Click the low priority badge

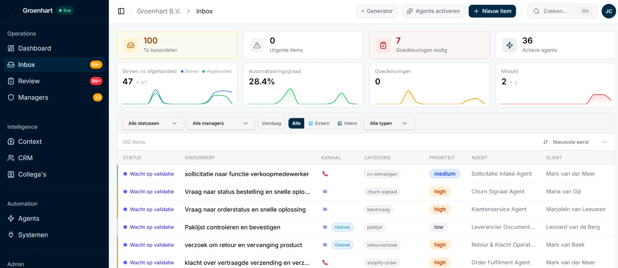439,227
